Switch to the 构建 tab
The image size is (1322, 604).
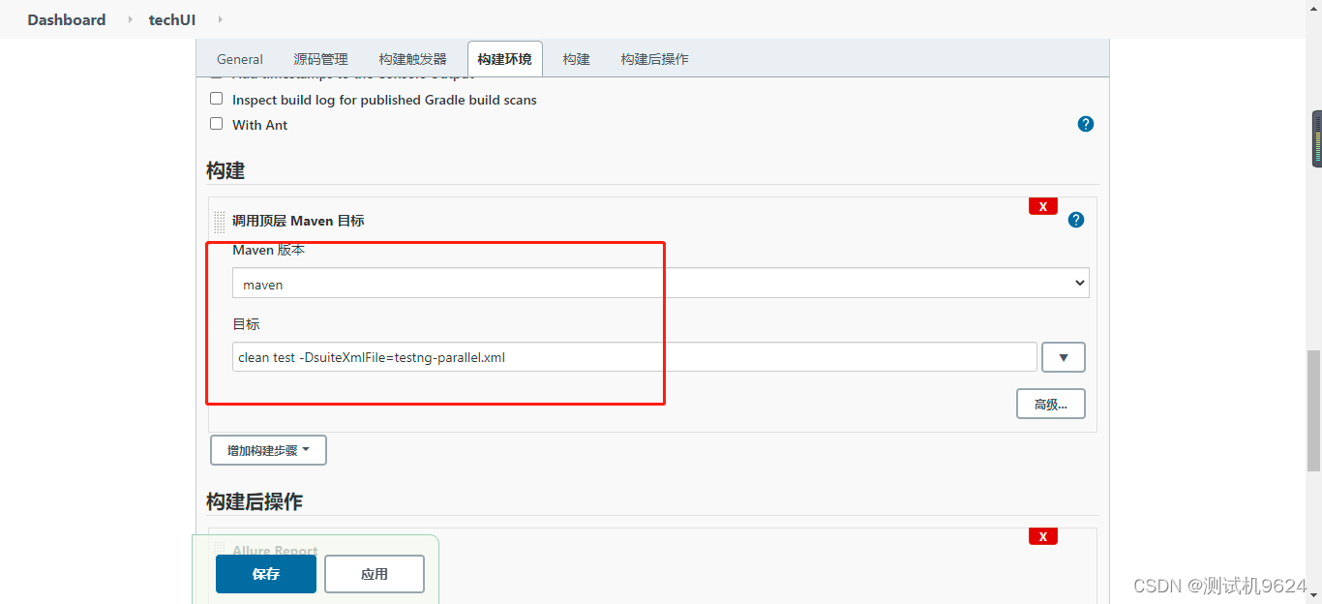(x=576, y=59)
